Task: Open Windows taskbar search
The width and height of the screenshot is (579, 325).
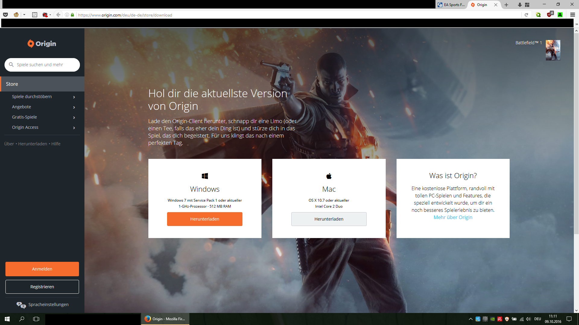Action: point(22,319)
